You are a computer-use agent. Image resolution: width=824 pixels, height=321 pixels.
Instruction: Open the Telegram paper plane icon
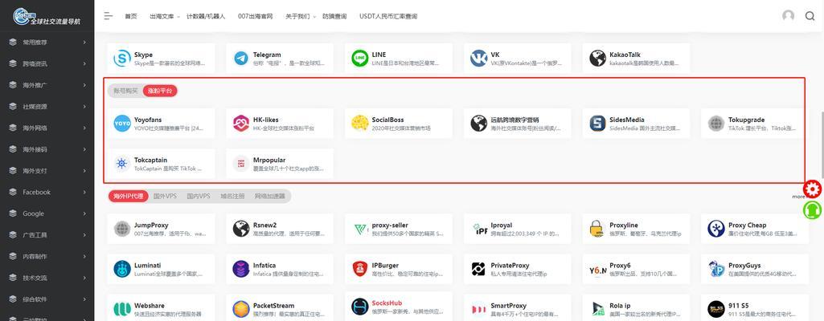point(241,59)
